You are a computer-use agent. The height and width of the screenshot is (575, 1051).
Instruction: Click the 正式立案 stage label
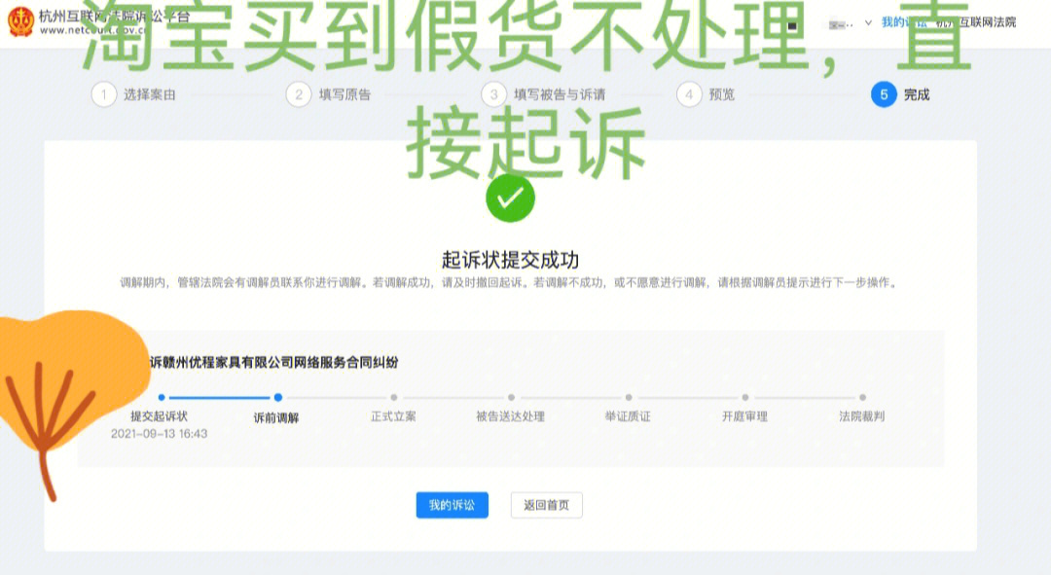pos(393,416)
